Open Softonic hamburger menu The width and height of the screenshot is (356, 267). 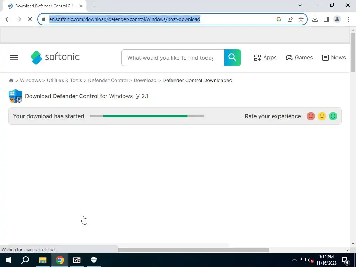14,58
